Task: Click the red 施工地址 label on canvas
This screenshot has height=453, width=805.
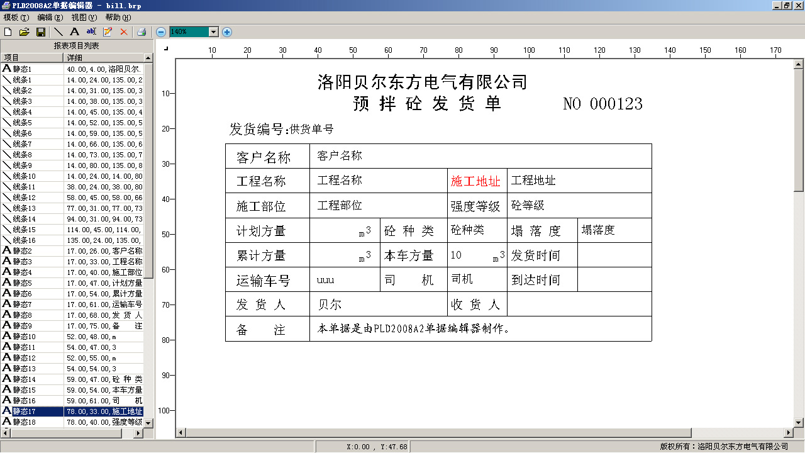Action: [x=475, y=182]
